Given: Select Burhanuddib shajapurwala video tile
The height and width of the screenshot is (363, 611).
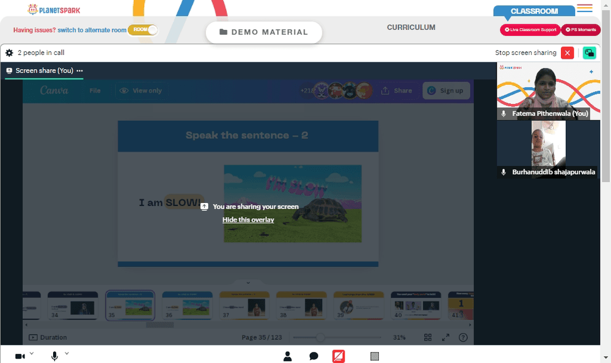Looking at the screenshot, I should coord(548,149).
